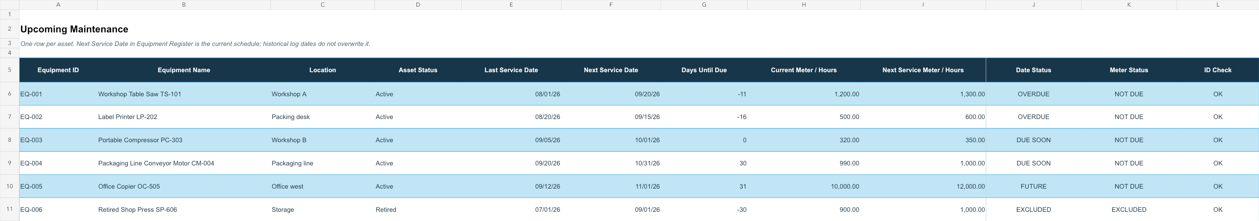This screenshot has width=1259, height=221.
Task: Select days until due value 31
Action: 704,186
